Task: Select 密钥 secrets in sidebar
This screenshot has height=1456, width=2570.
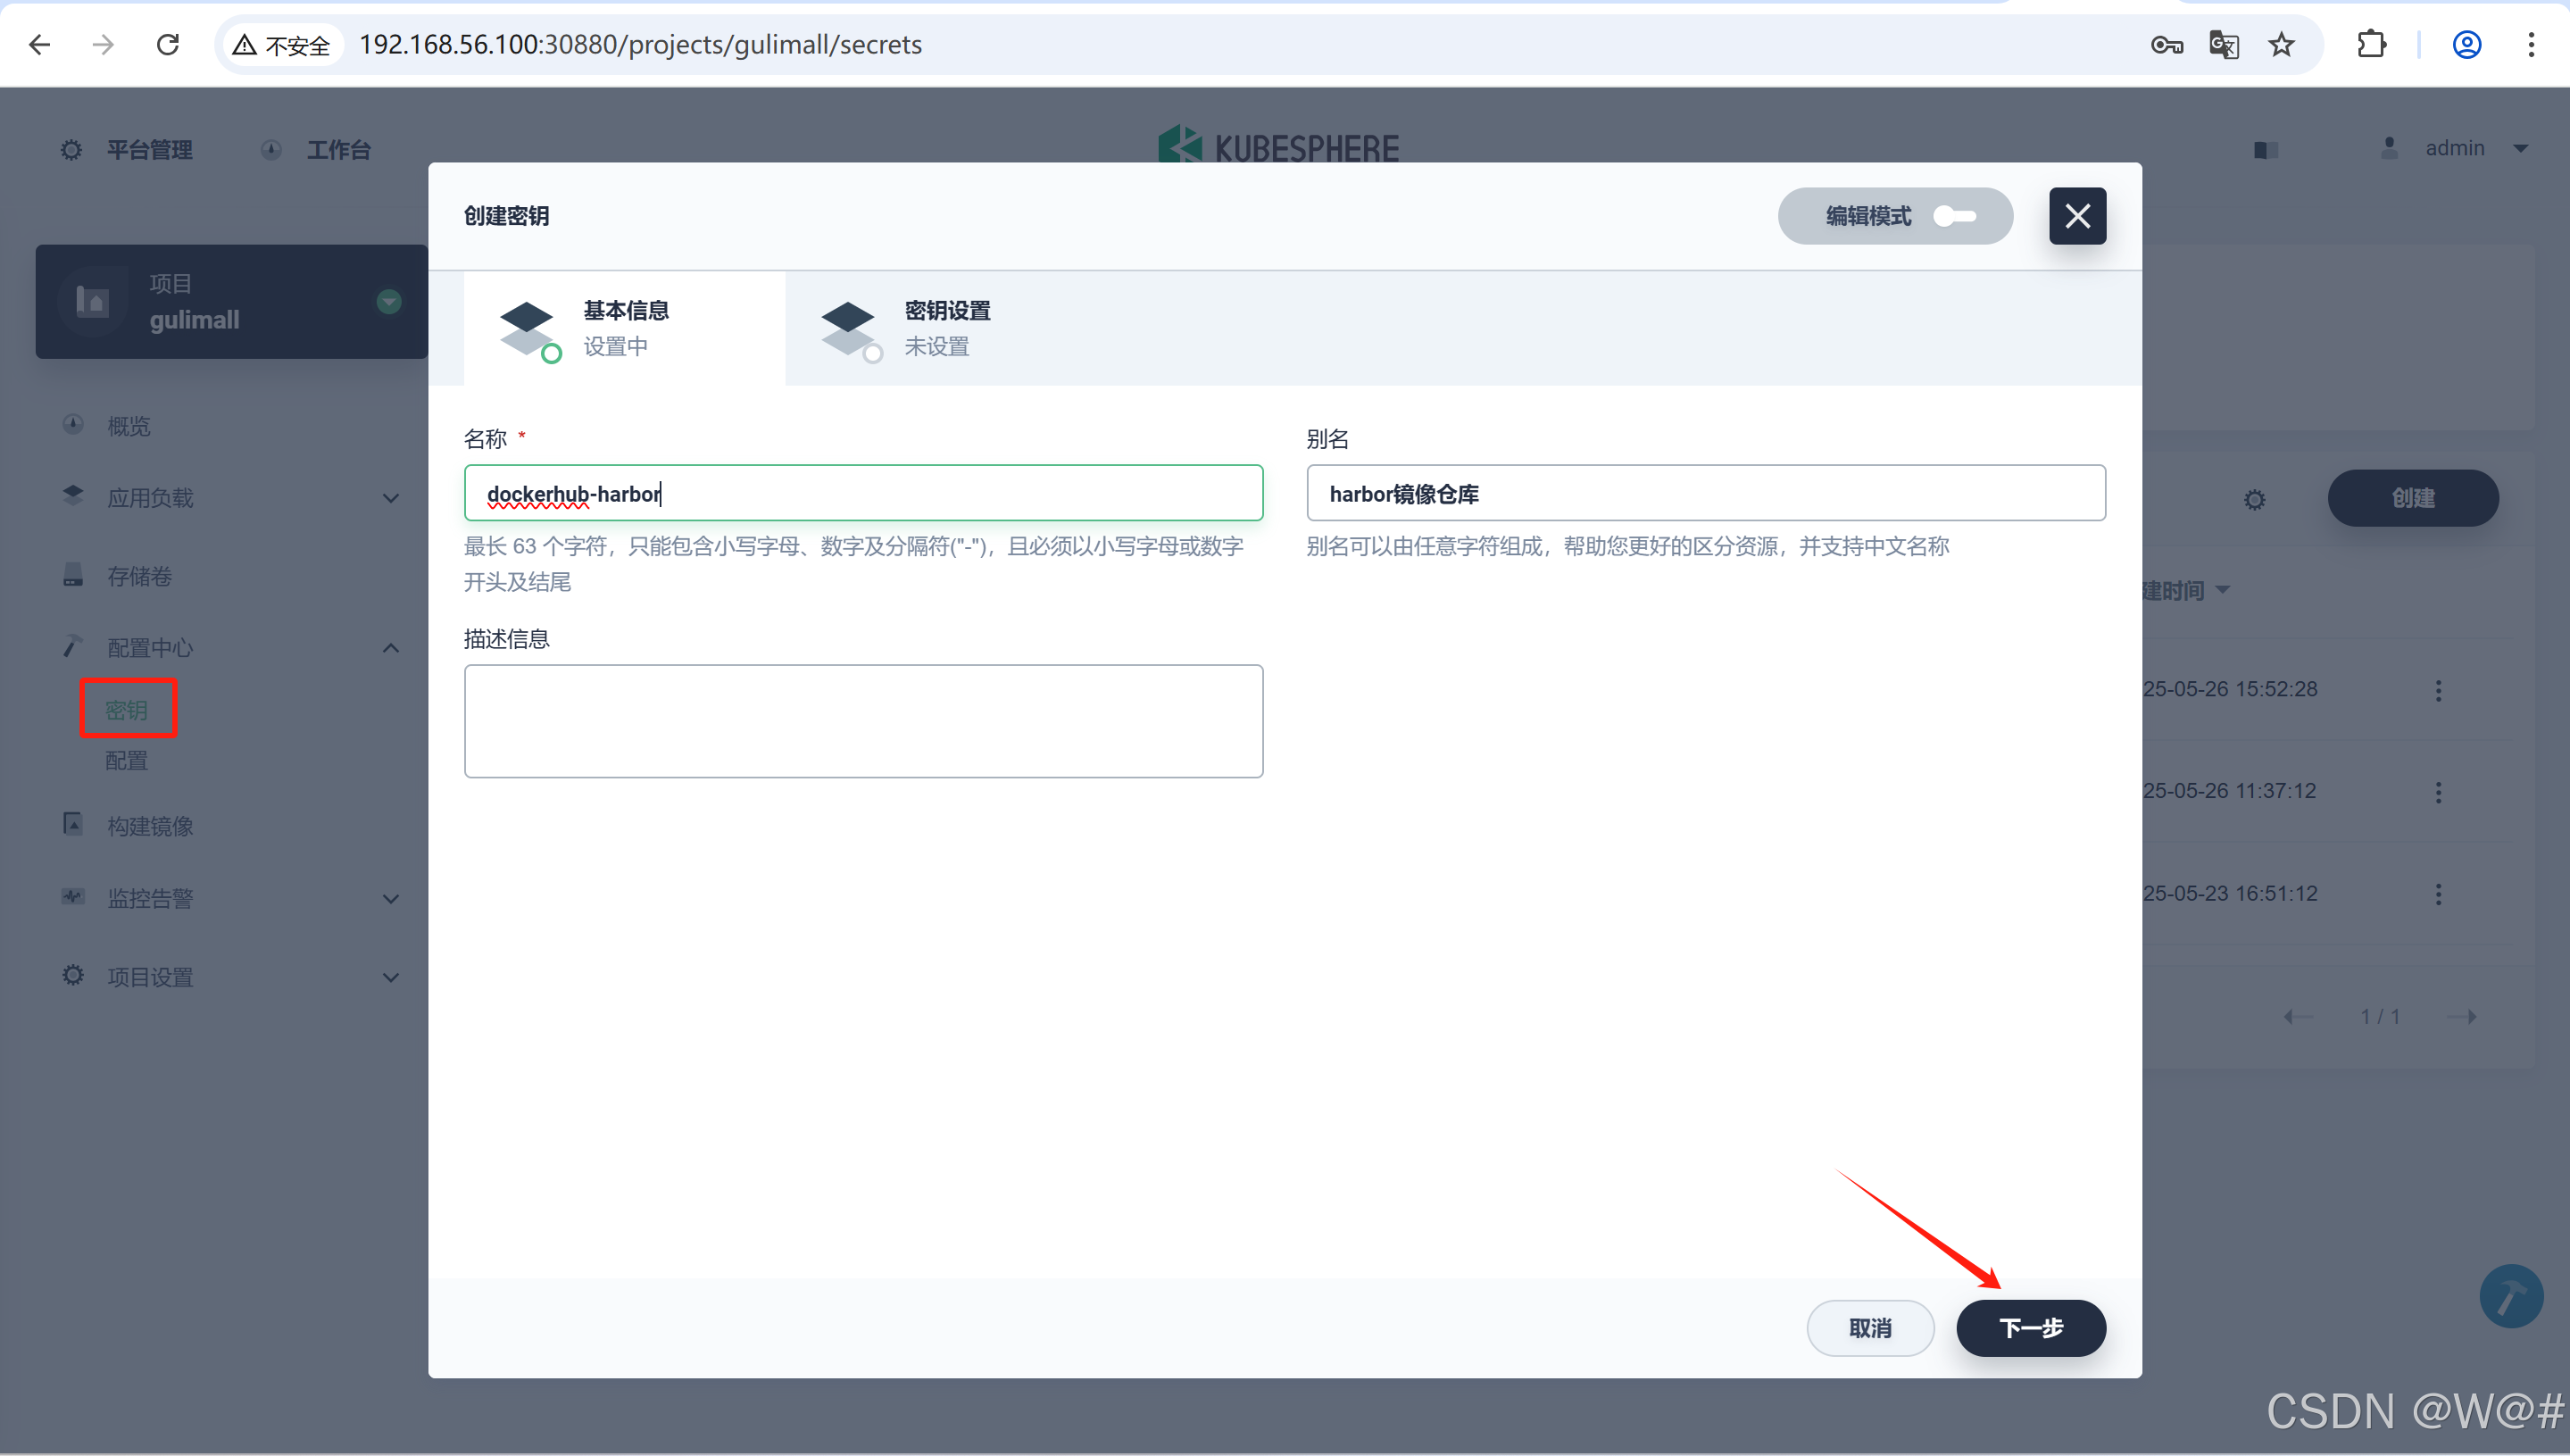Action: pyautogui.click(x=127, y=710)
